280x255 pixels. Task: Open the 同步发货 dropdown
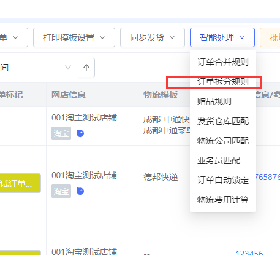pos(153,37)
